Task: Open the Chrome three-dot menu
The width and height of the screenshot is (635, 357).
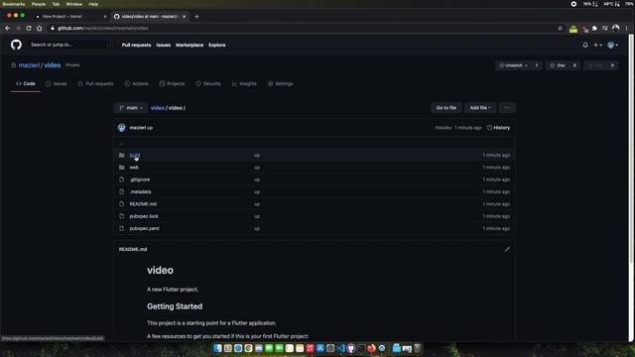Action: point(626,29)
